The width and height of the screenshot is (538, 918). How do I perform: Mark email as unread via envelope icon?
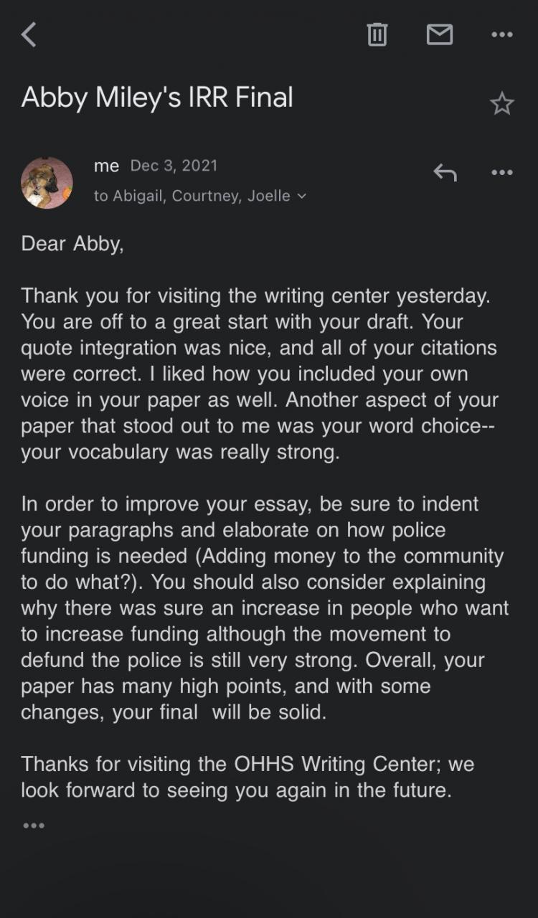(440, 34)
